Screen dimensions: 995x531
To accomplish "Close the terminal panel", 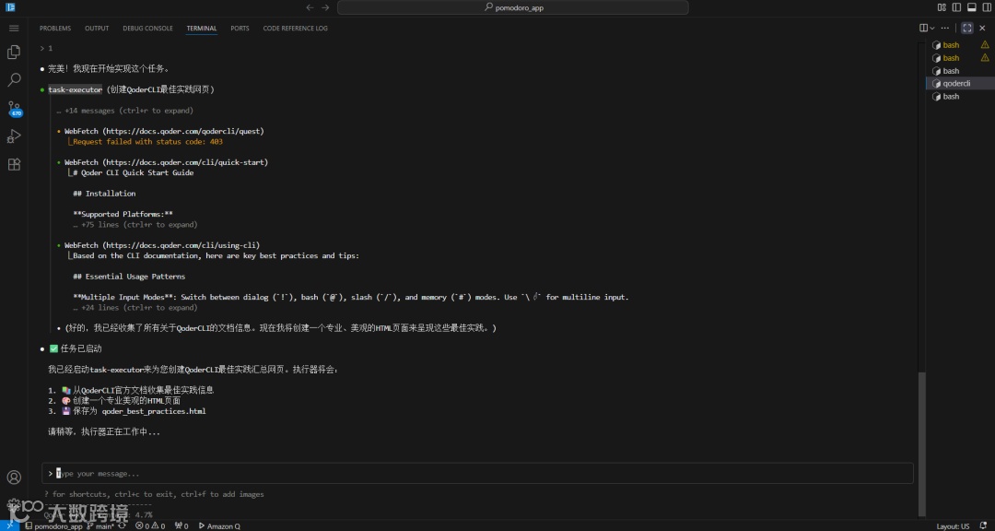I will click(983, 28).
